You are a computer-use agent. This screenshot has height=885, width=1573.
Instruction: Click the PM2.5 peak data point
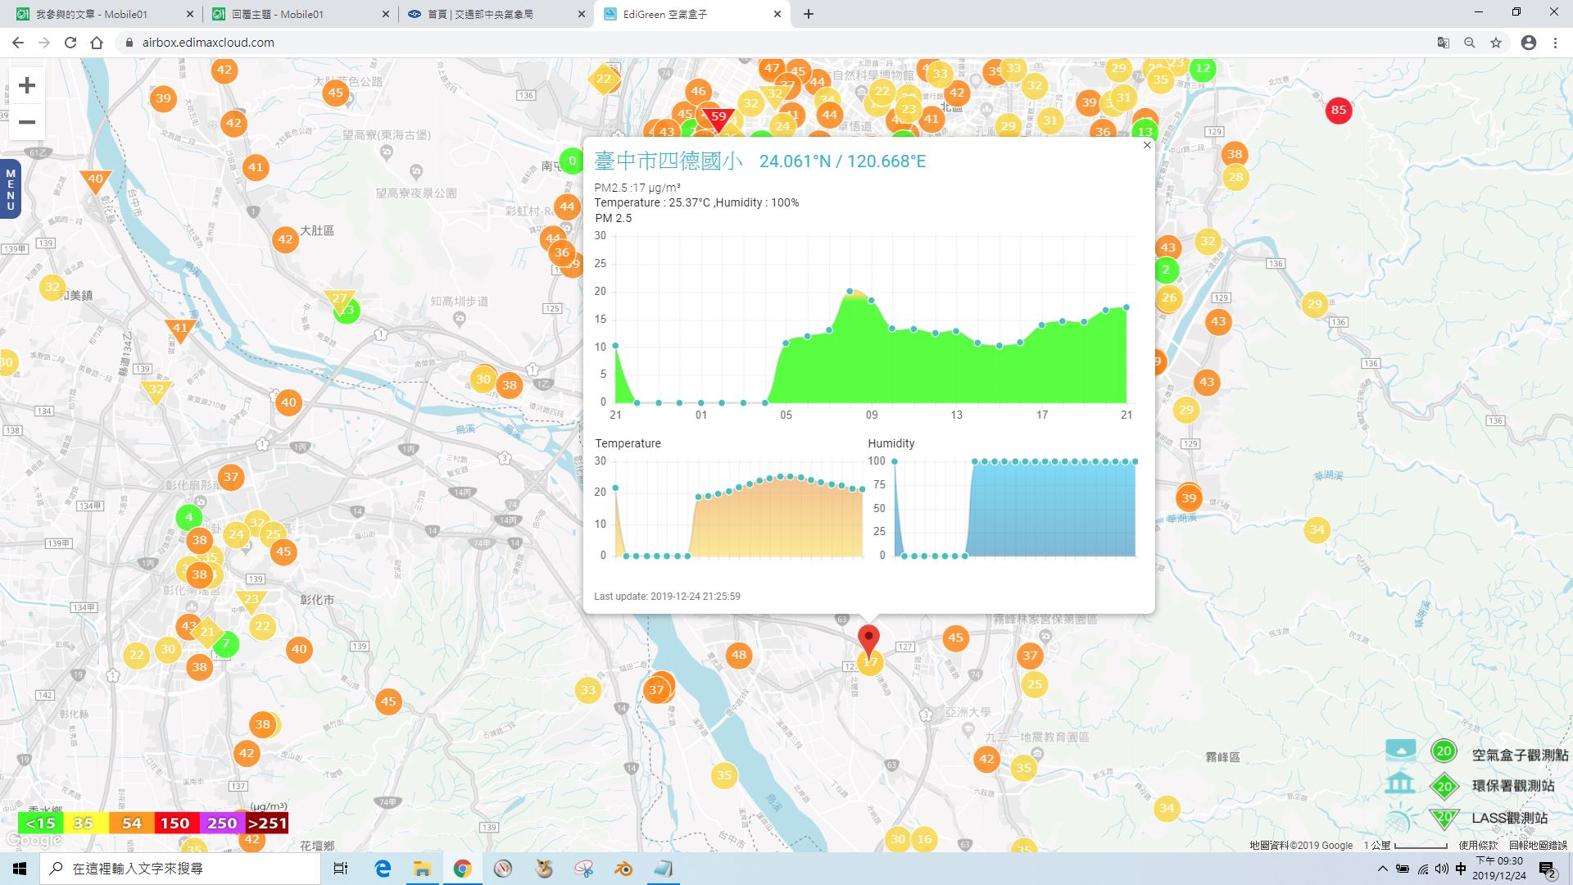pos(850,291)
